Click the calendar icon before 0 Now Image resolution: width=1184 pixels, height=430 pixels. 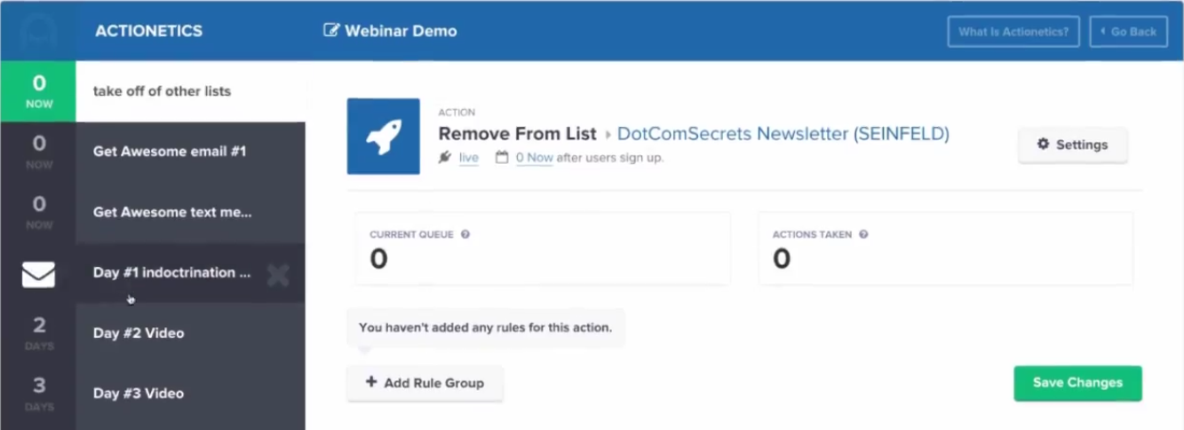(502, 158)
